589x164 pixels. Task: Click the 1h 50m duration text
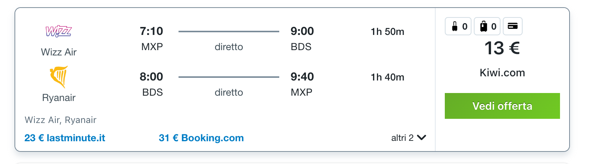click(x=387, y=32)
